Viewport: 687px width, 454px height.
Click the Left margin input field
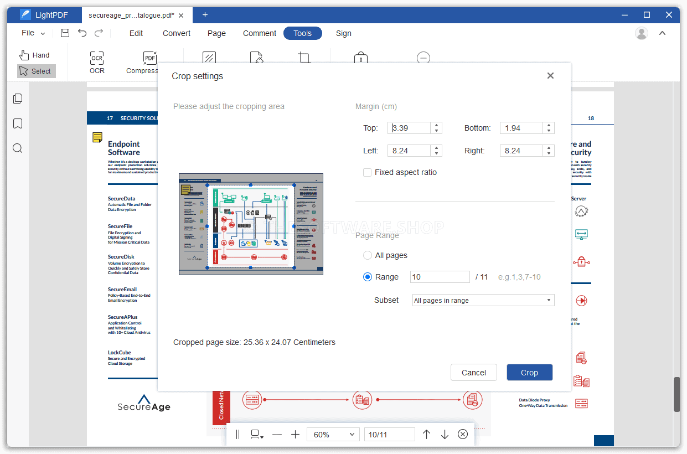tap(410, 151)
